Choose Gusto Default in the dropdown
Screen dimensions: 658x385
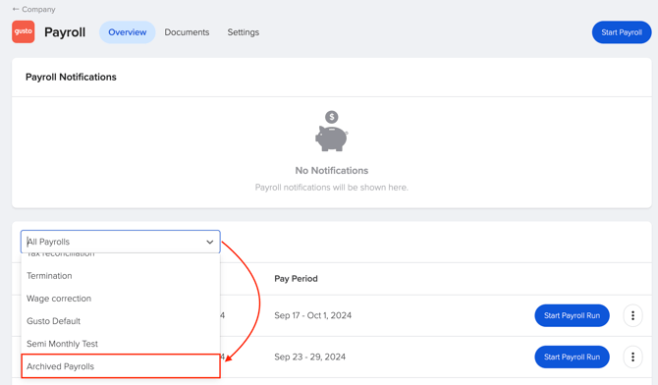[x=121, y=321]
